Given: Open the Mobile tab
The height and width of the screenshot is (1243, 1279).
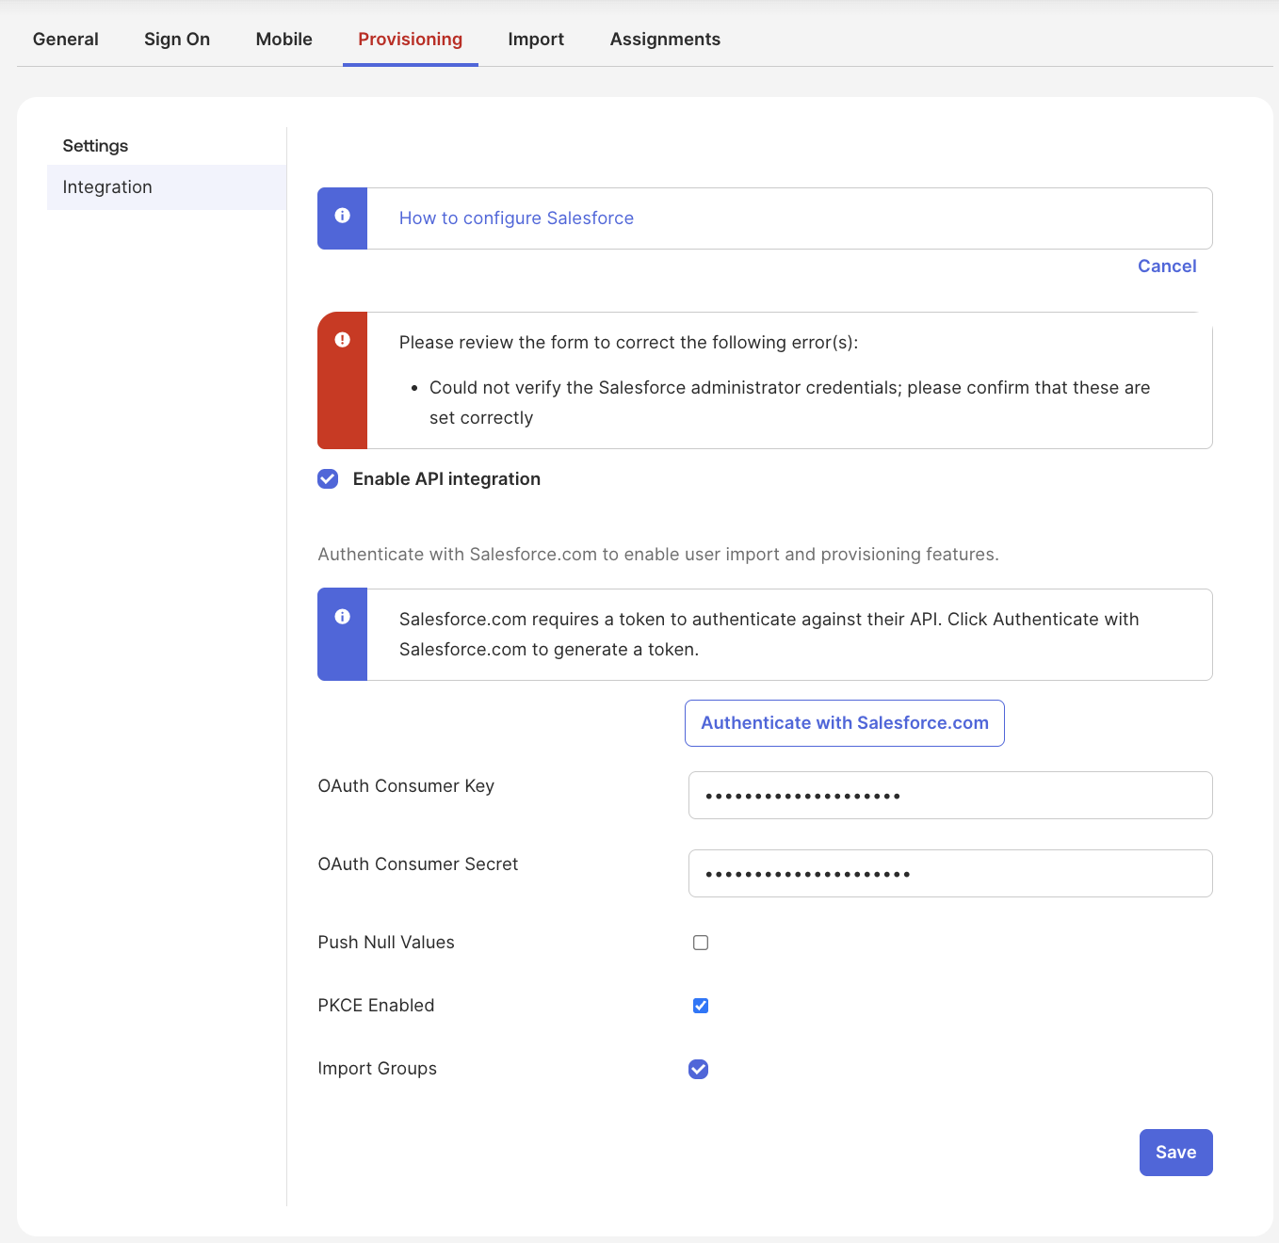Looking at the screenshot, I should (x=284, y=40).
